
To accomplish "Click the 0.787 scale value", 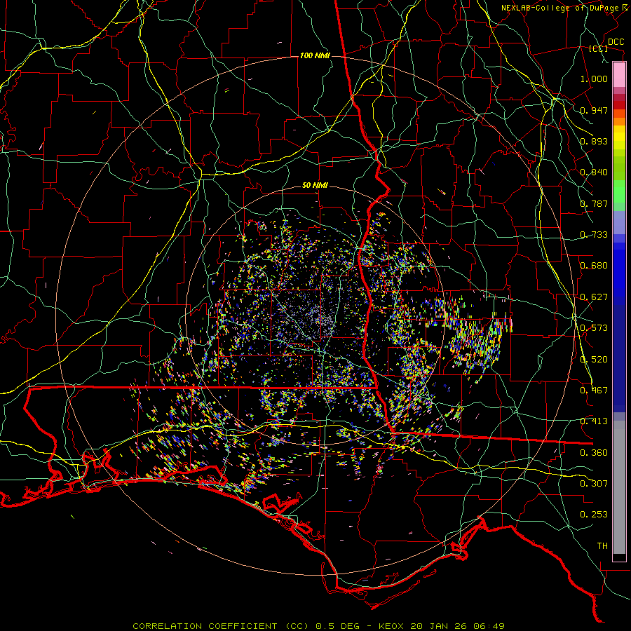I will tap(594, 203).
